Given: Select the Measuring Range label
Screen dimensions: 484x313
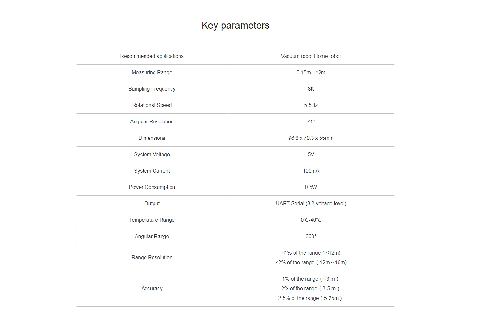Looking at the screenshot, I should click(152, 72).
